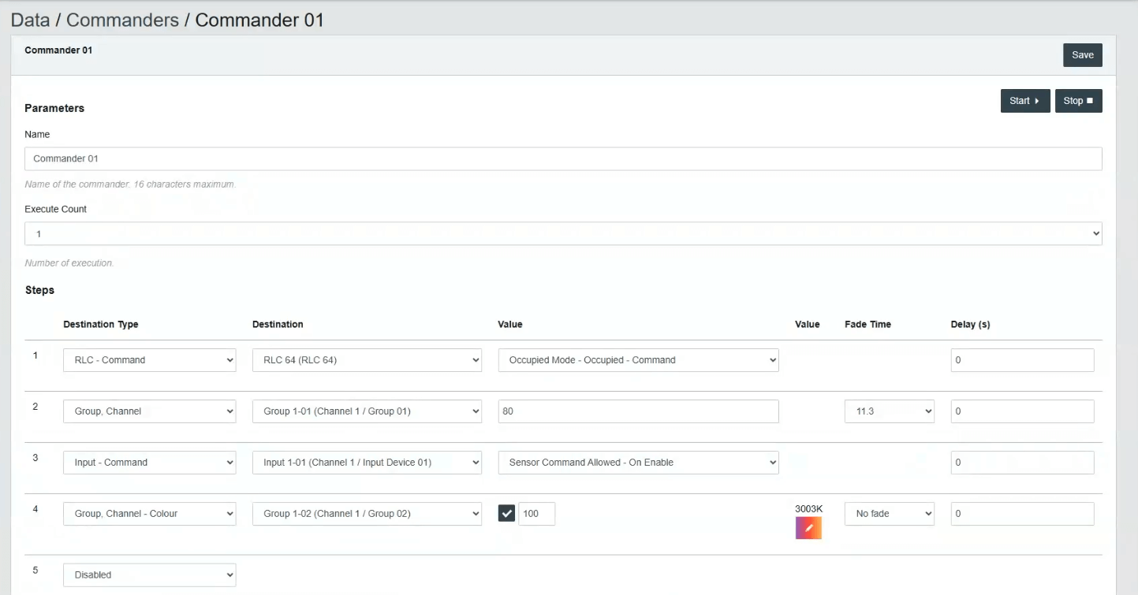Click the 3003K colour temperature text
Image resolution: width=1138 pixels, height=595 pixels.
click(808, 508)
